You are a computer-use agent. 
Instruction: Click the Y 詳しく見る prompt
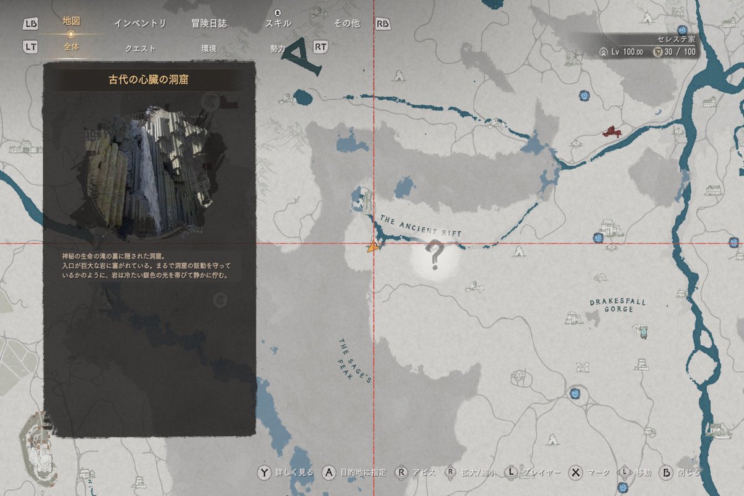tap(284, 472)
